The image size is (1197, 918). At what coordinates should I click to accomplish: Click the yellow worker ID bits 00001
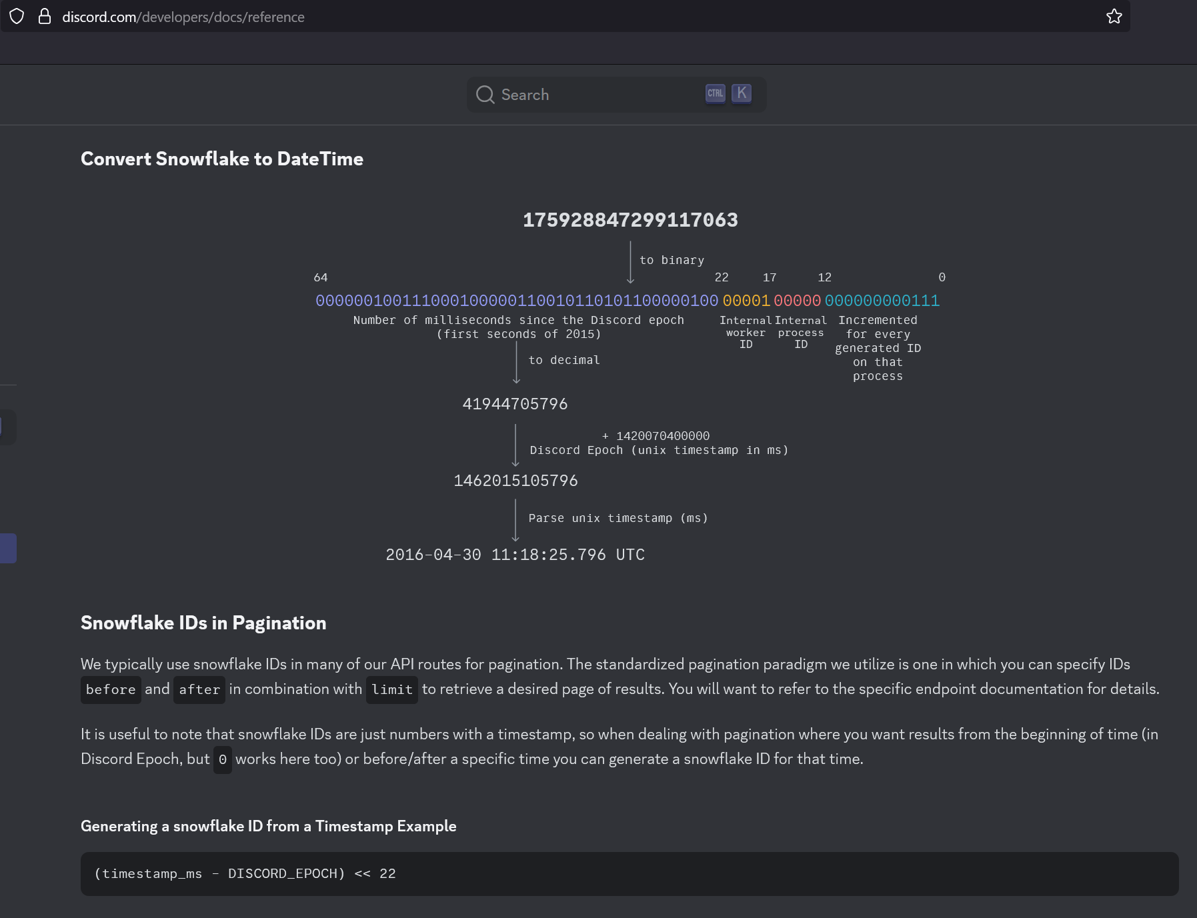746,301
